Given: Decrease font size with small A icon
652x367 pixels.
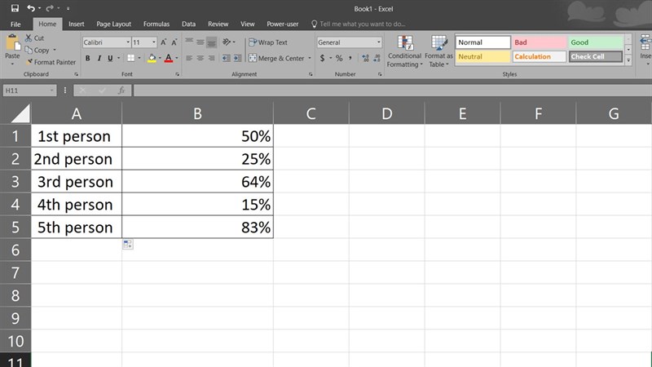Looking at the screenshot, I should [x=174, y=42].
